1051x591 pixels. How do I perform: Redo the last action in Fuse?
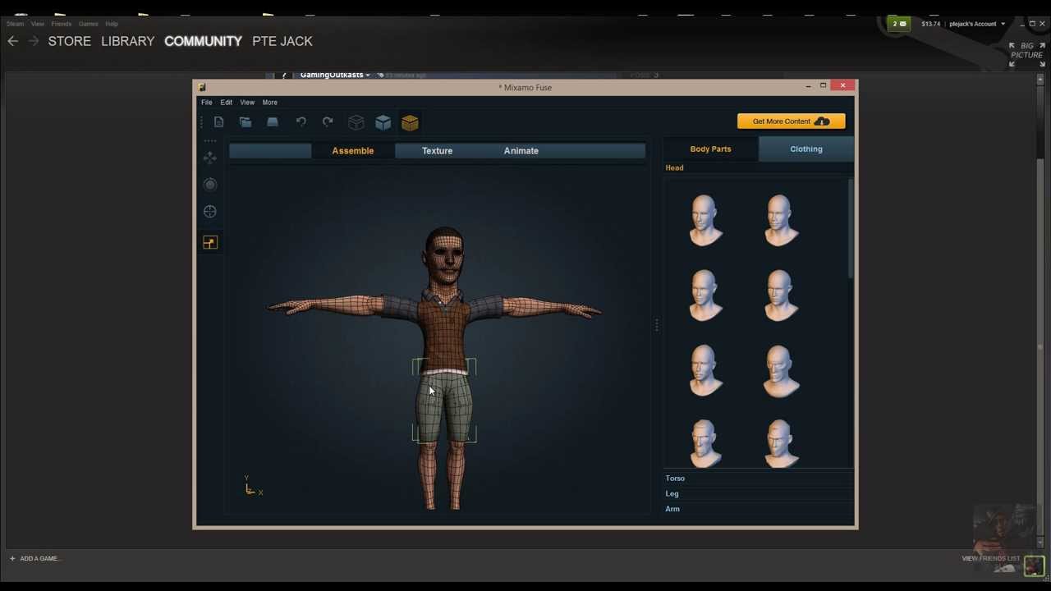[x=328, y=122]
